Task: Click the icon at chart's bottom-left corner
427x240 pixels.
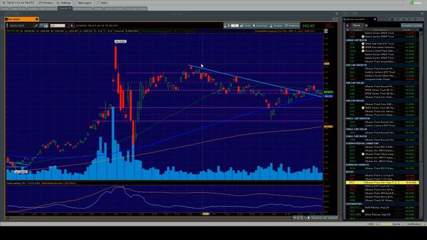Action: (7, 218)
